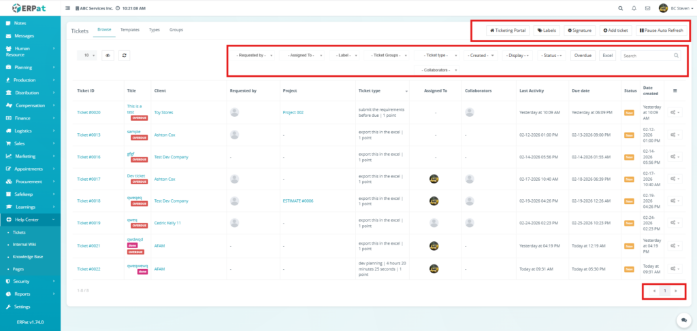The image size is (697, 331).
Task: Open the mail envelope icon in header
Action: pyautogui.click(x=647, y=8)
